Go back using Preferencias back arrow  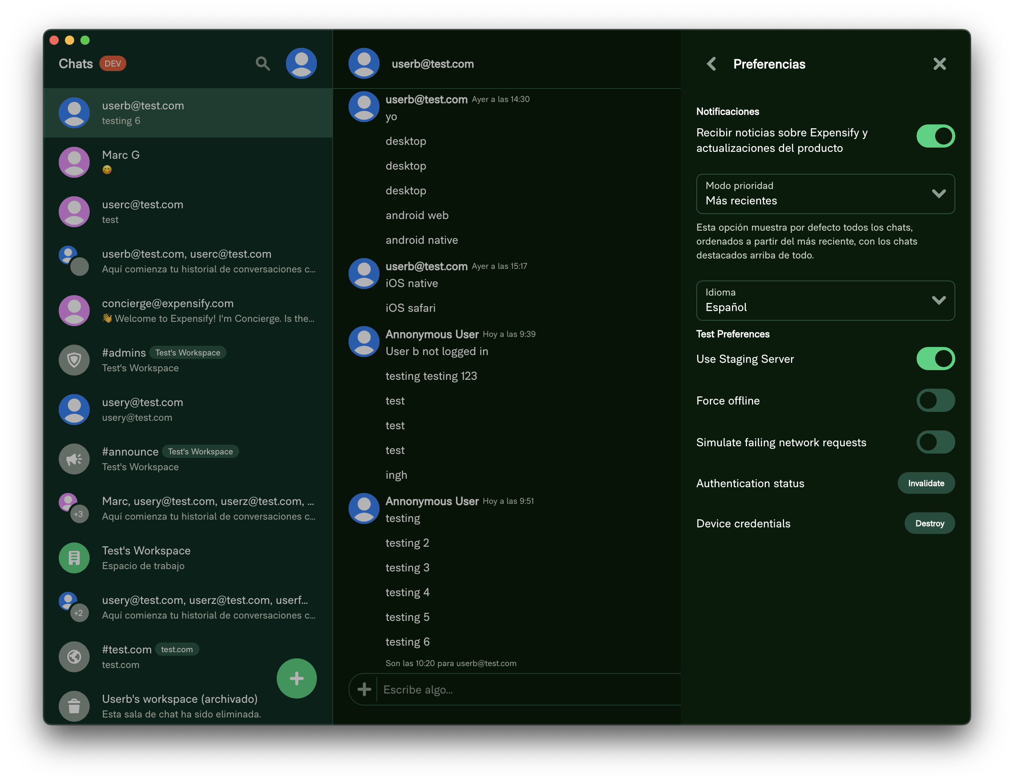click(711, 64)
